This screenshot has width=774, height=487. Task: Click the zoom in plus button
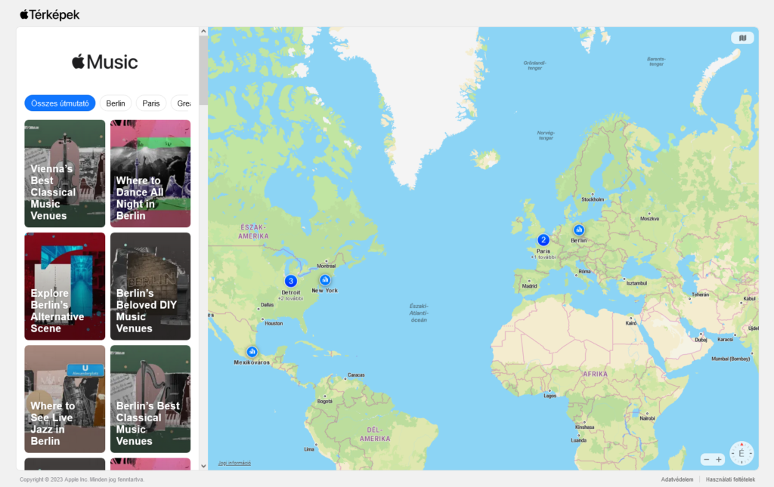(x=719, y=459)
